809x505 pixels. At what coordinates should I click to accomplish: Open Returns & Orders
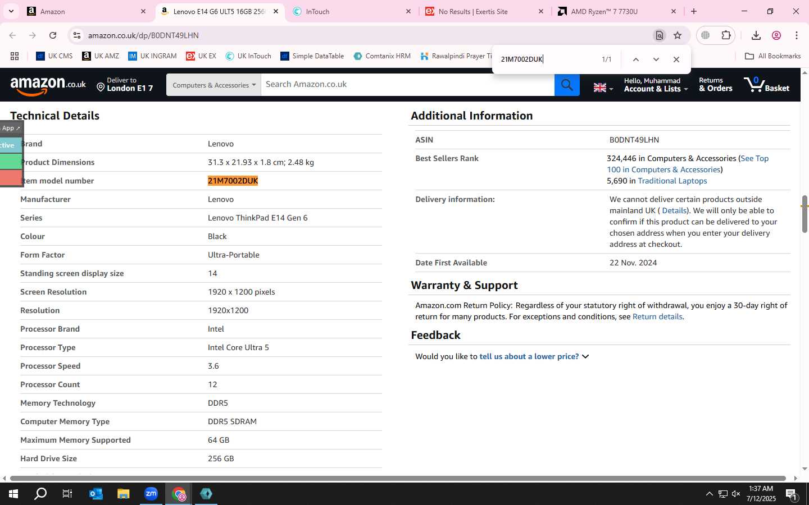(x=715, y=85)
